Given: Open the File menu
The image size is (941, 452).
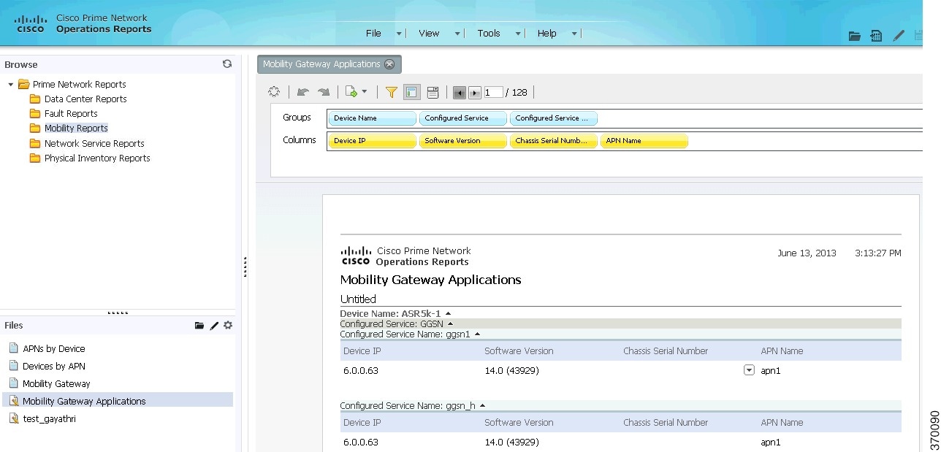Looking at the screenshot, I should point(373,34).
